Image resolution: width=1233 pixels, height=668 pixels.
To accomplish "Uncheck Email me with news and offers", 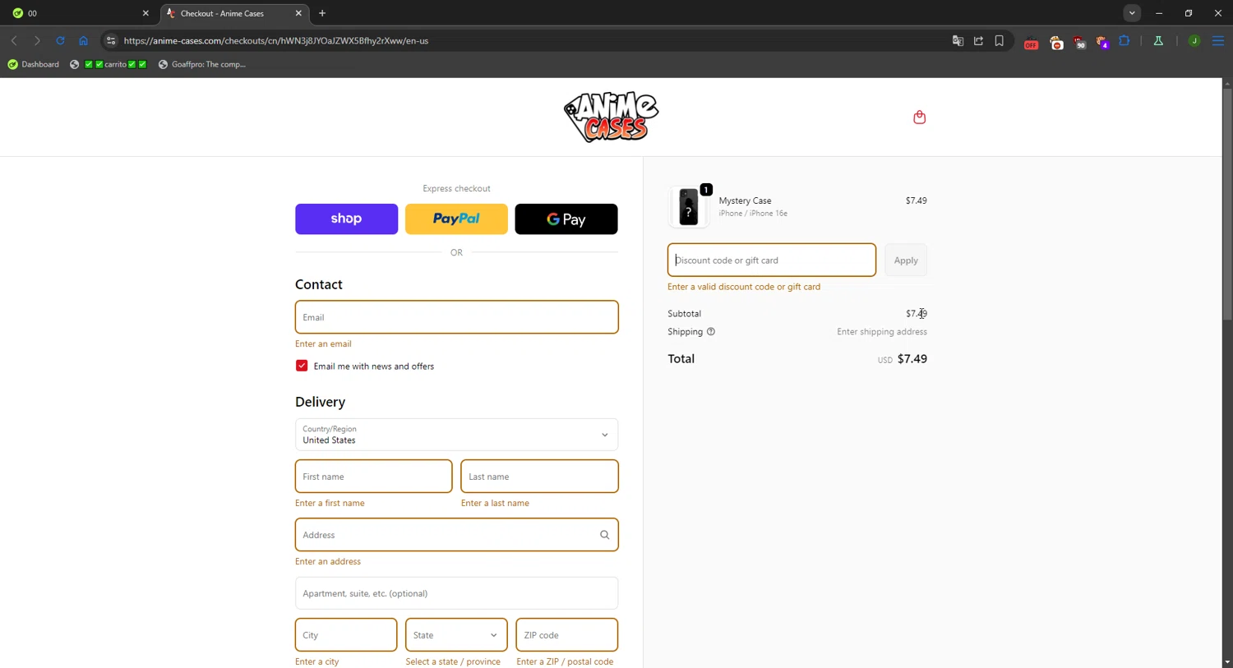I will point(302,366).
